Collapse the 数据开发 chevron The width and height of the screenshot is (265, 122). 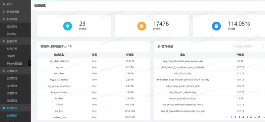26,41
